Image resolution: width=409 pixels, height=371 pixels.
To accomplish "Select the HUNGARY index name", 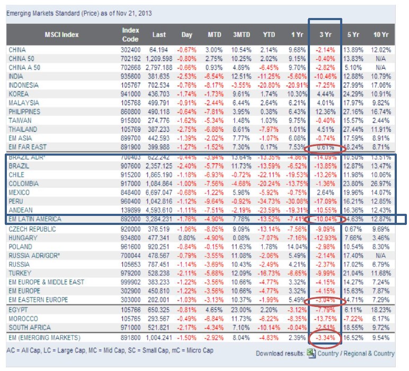I will tap(23, 238).
